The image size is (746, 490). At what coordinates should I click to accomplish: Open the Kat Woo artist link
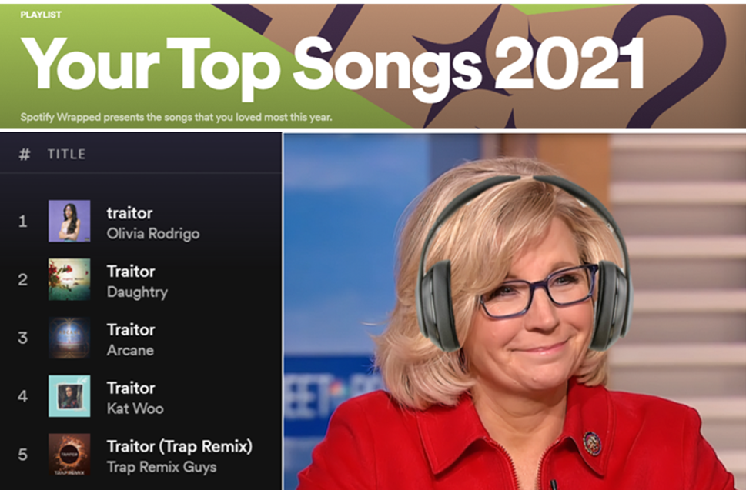pyautogui.click(x=135, y=408)
